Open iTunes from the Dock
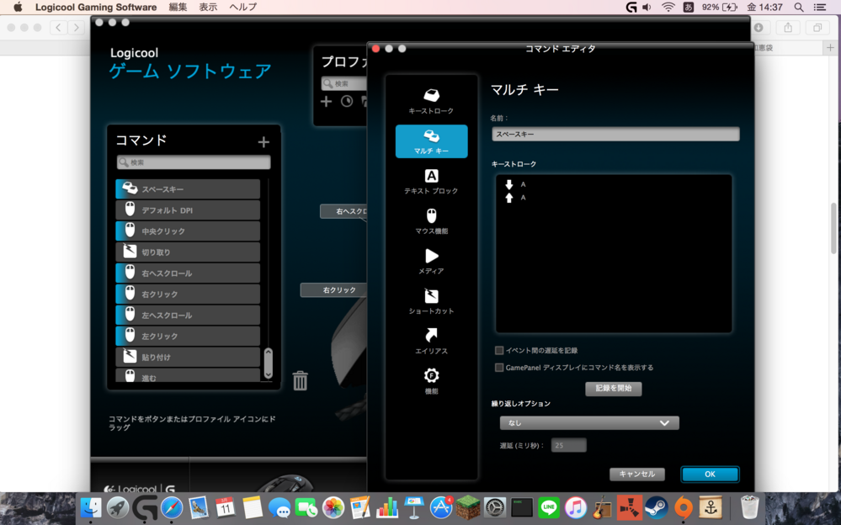841x525 pixels. coord(576,507)
